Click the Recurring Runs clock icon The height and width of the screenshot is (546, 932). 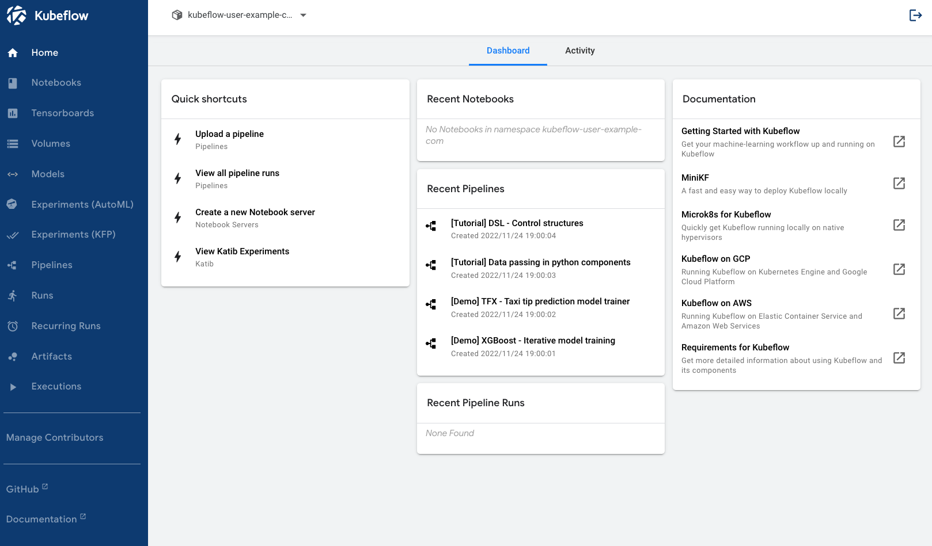13,326
